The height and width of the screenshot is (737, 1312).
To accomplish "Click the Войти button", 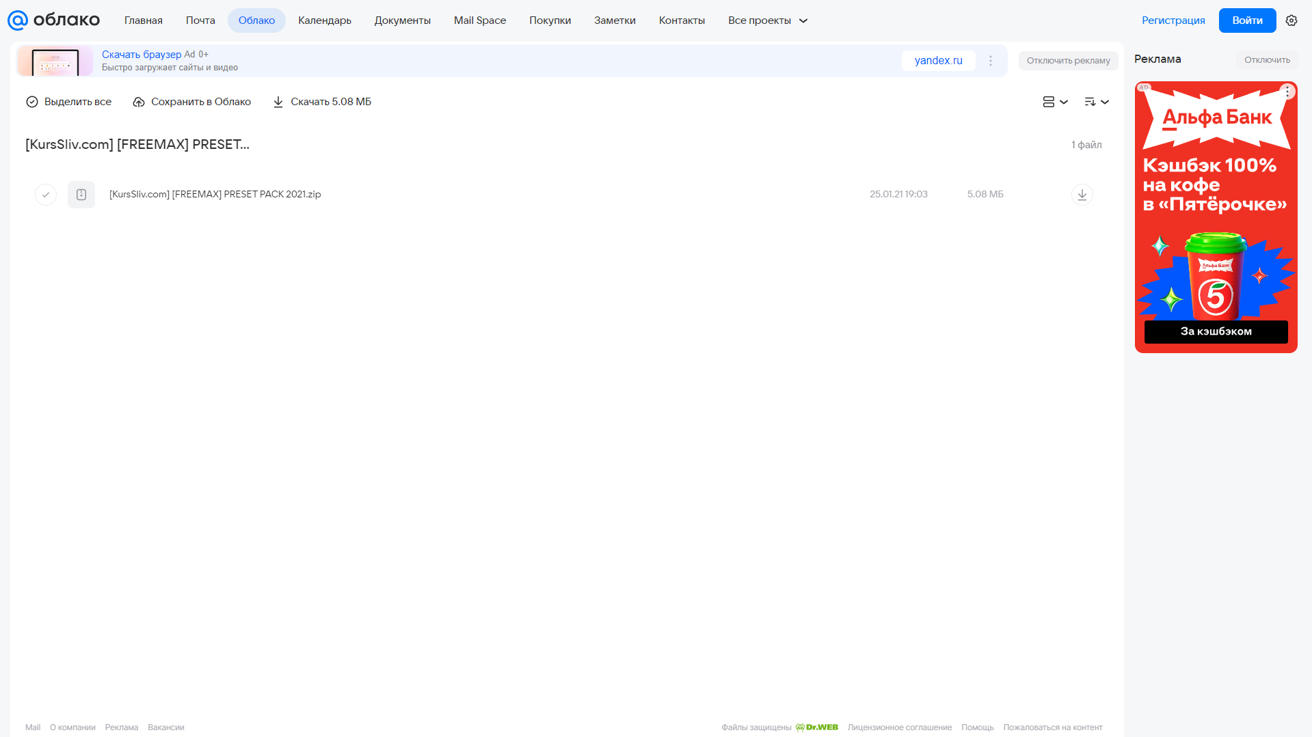I will (1247, 20).
